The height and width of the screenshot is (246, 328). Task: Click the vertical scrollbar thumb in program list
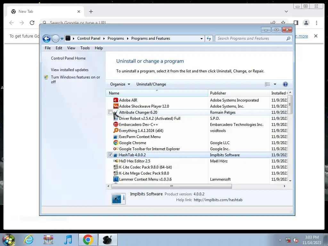click(x=290, y=105)
